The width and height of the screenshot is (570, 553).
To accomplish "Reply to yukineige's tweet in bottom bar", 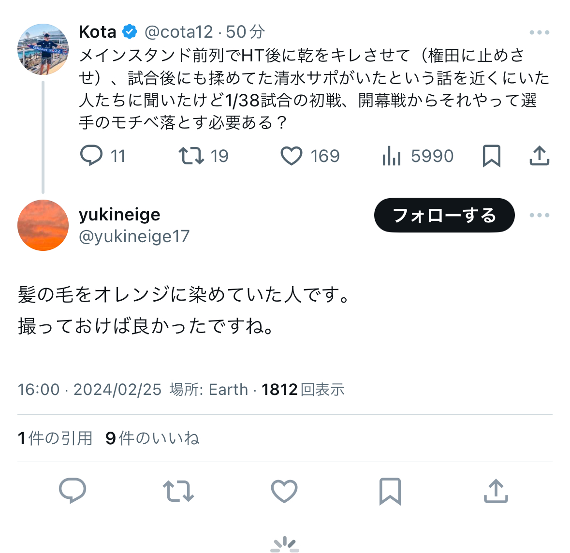I will 73,491.
